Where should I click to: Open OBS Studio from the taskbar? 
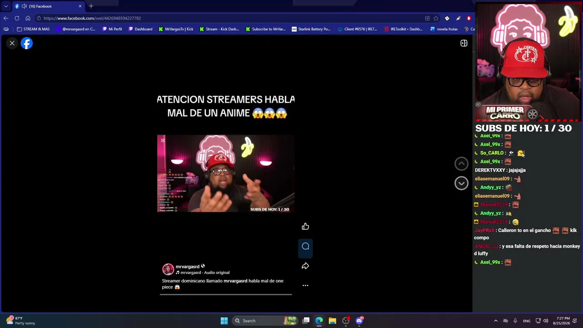pos(346,321)
